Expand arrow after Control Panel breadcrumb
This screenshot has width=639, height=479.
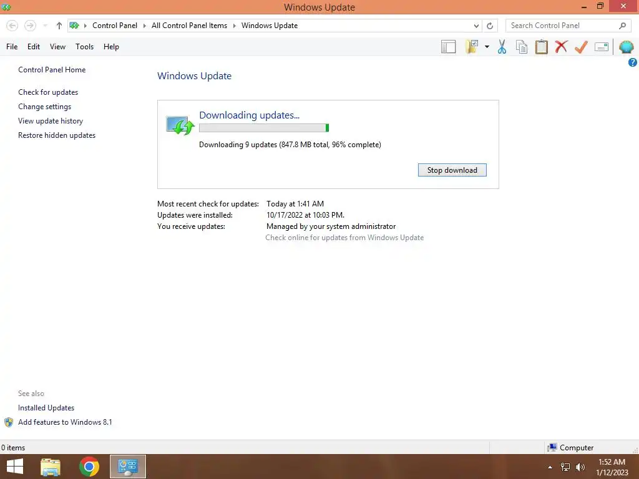point(145,26)
